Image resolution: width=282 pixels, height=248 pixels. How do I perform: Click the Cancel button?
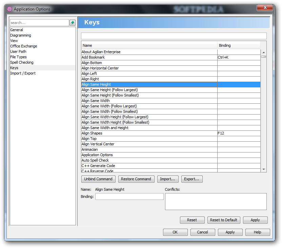[x=202, y=232]
